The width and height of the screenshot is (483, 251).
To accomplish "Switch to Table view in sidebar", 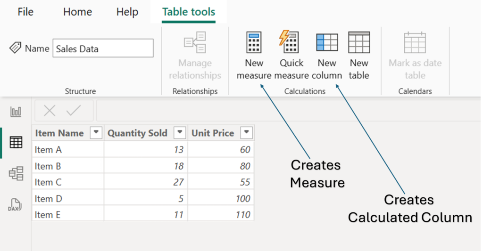I will [16, 142].
